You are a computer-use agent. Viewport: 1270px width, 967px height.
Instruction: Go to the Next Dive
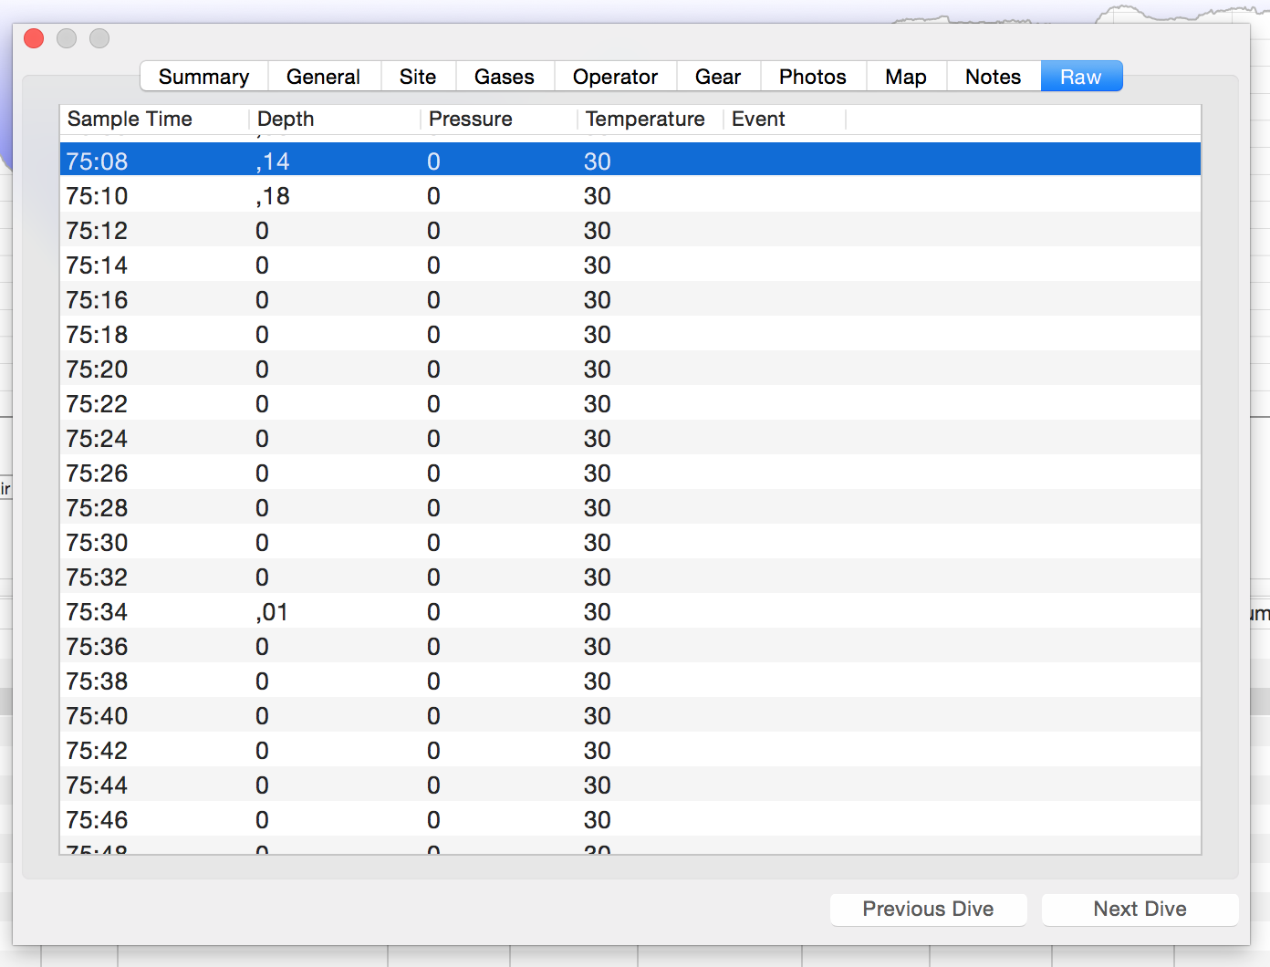[x=1140, y=909]
